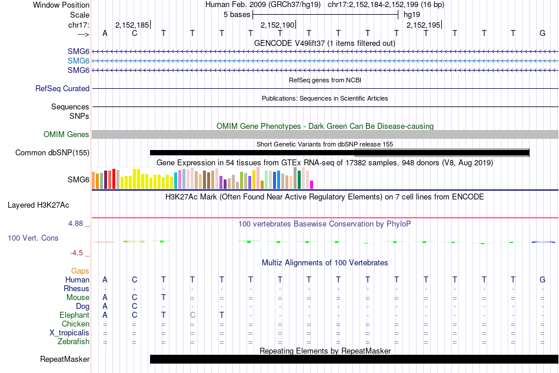Click the gray OMIM Genes item bar
559x373 pixels.
(x=325, y=135)
